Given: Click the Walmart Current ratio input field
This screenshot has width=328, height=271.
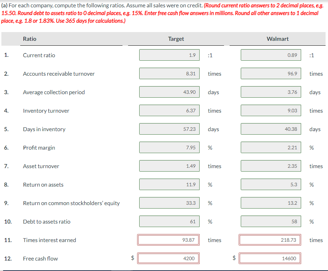Looking at the screenshot, I should 271,55.
